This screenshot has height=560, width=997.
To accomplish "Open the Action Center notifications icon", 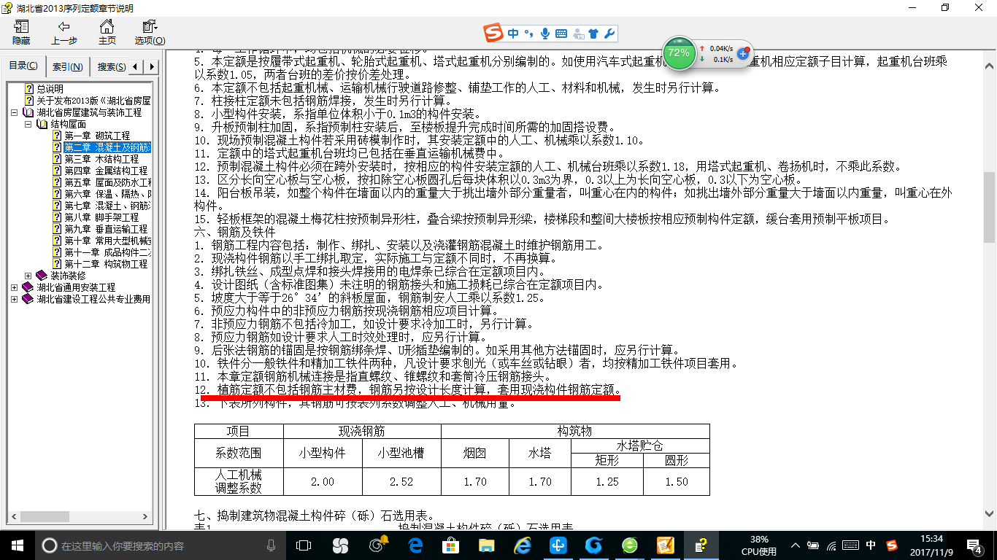I will coord(975,545).
